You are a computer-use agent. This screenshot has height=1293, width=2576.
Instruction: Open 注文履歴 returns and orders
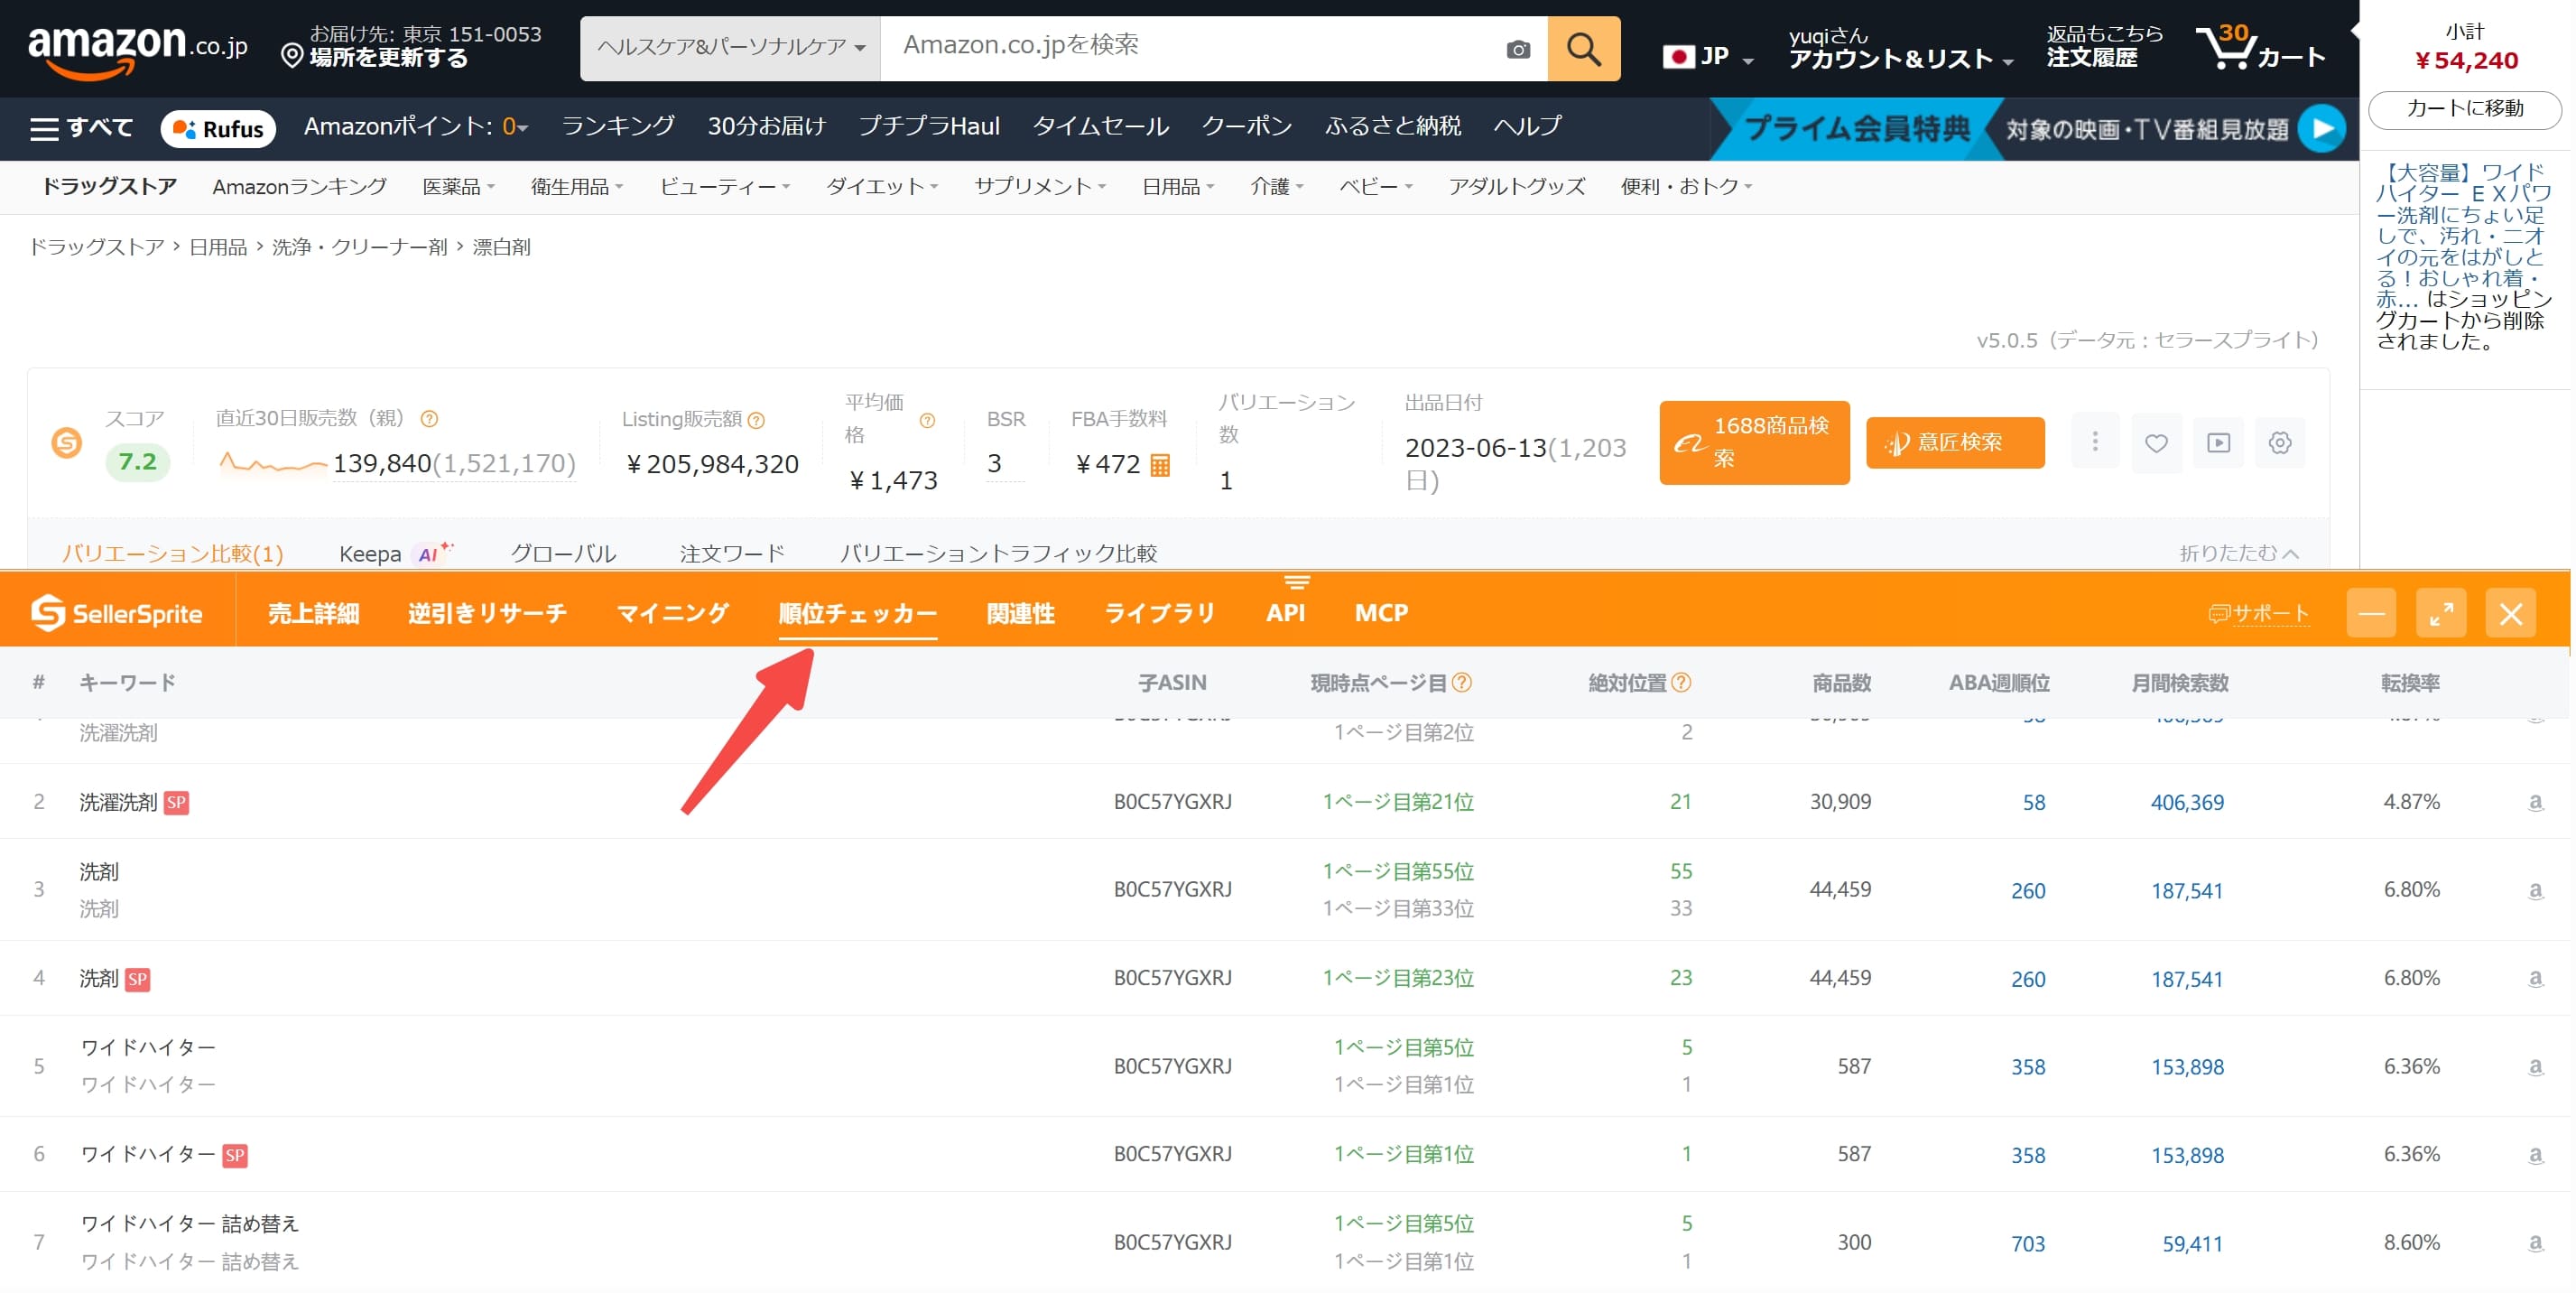click(x=2106, y=47)
